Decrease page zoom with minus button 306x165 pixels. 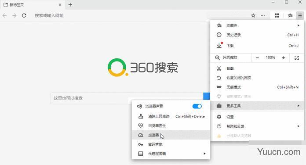click(257, 57)
